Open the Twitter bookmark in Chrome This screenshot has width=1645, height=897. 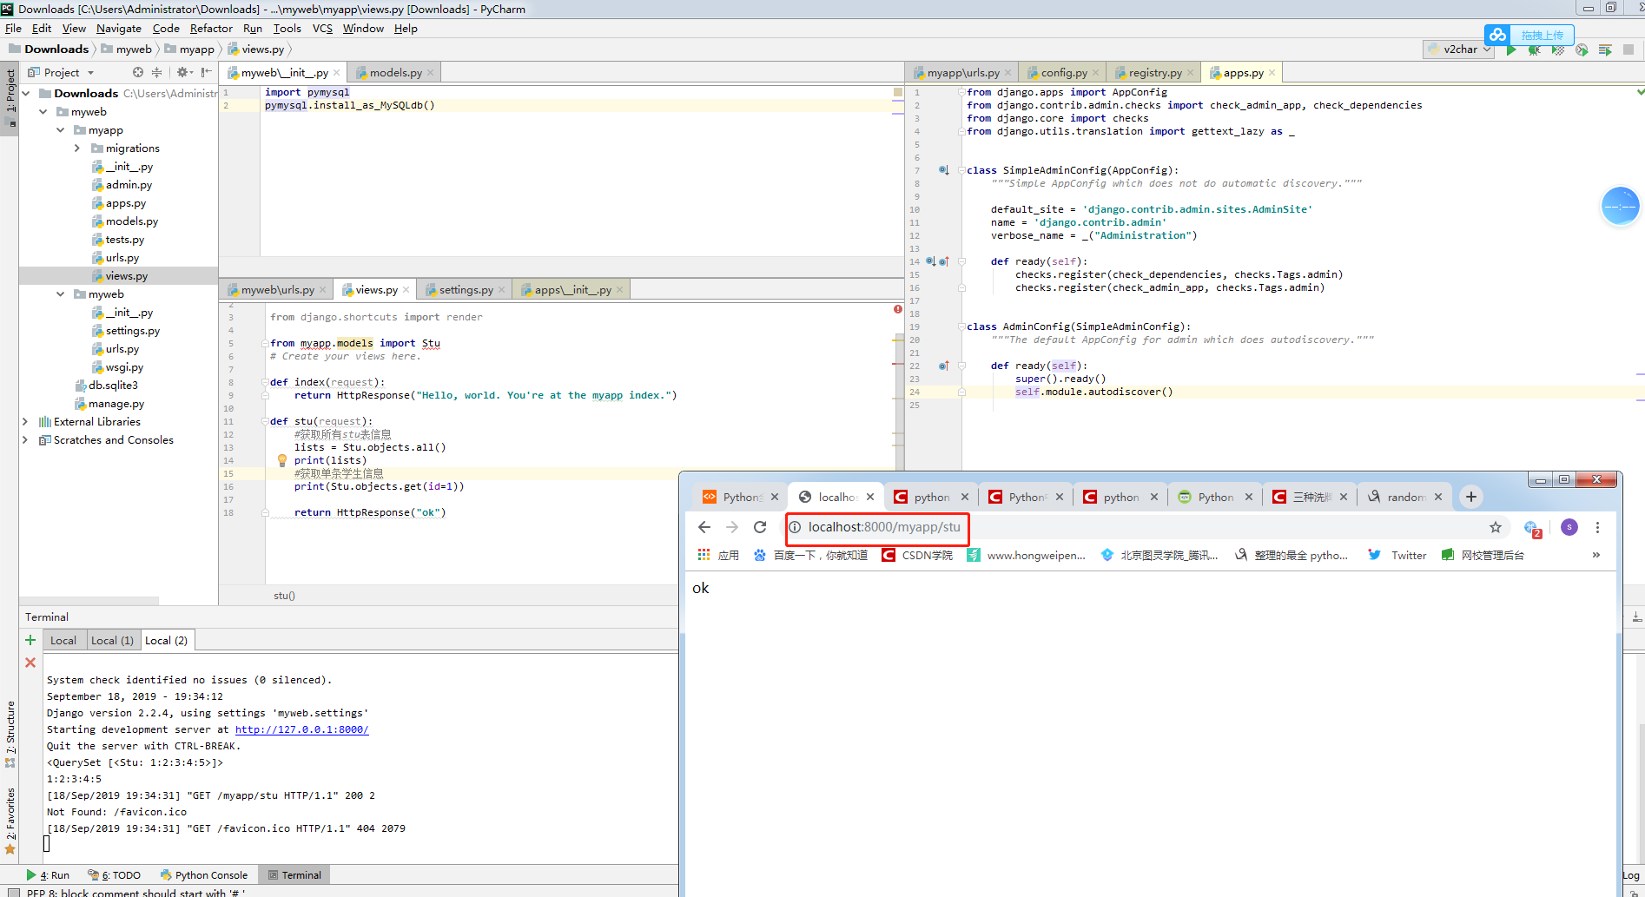[x=1397, y=556]
